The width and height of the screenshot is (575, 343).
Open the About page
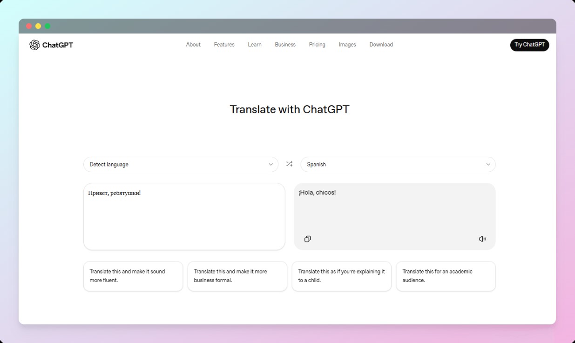point(193,44)
